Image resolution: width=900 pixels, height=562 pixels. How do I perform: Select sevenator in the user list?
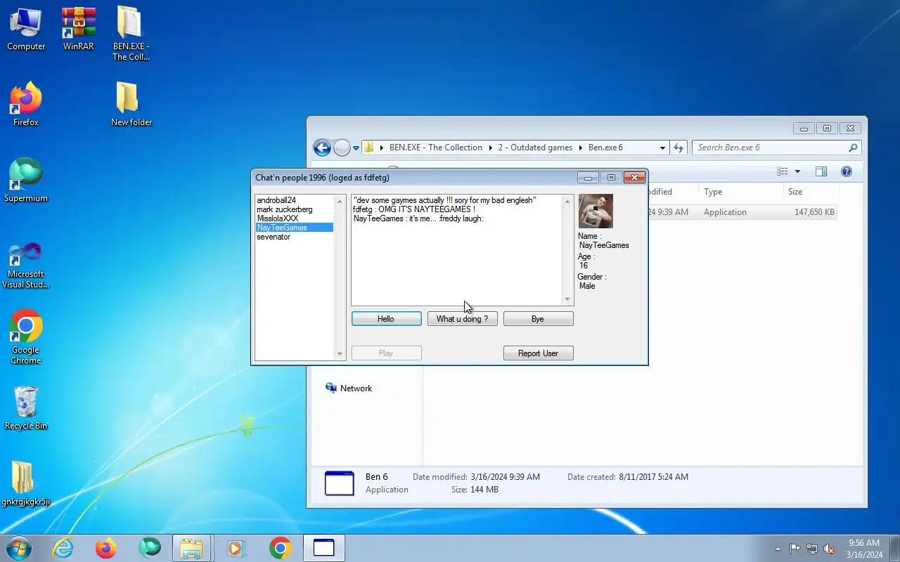[x=294, y=237]
